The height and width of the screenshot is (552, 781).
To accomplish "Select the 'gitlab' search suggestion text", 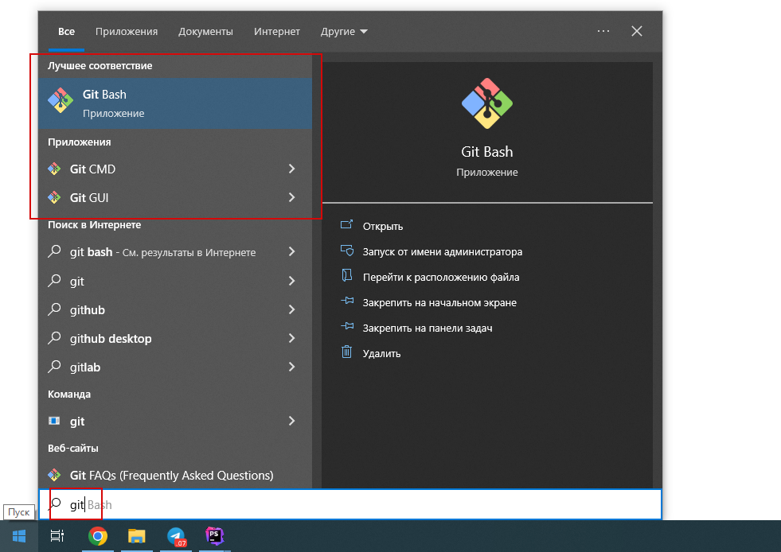I will coord(85,367).
